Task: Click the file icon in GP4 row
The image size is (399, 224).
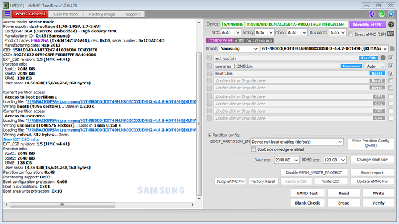Action: click(209, 118)
